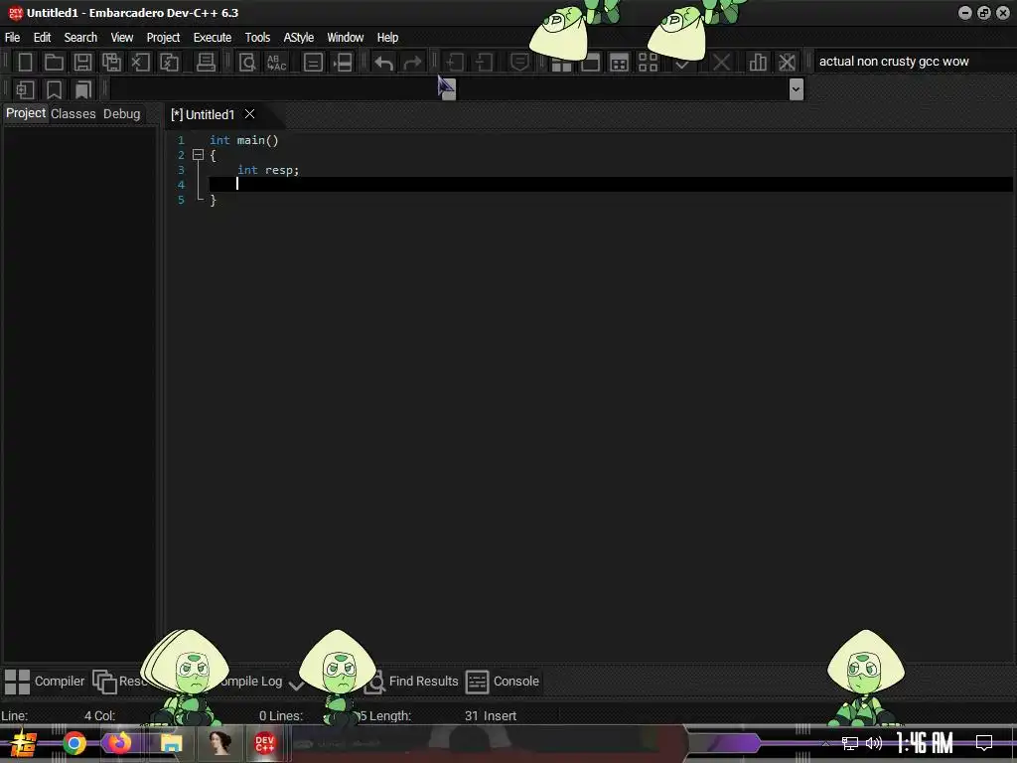Open File Explorer from the taskbar
Image resolution: width=1017 pixels, height=763 pixels.
(171, 743)
